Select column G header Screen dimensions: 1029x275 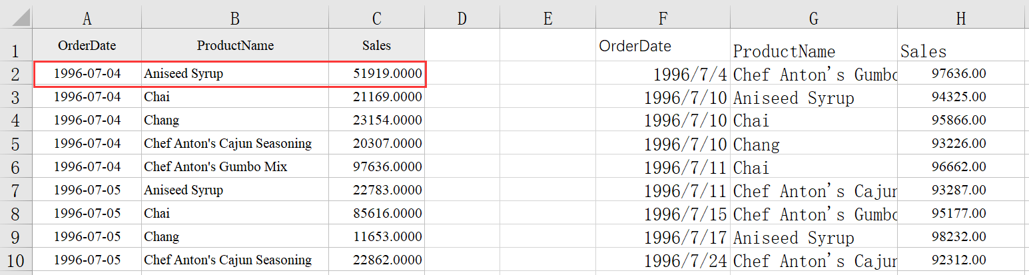click(814, 19)
